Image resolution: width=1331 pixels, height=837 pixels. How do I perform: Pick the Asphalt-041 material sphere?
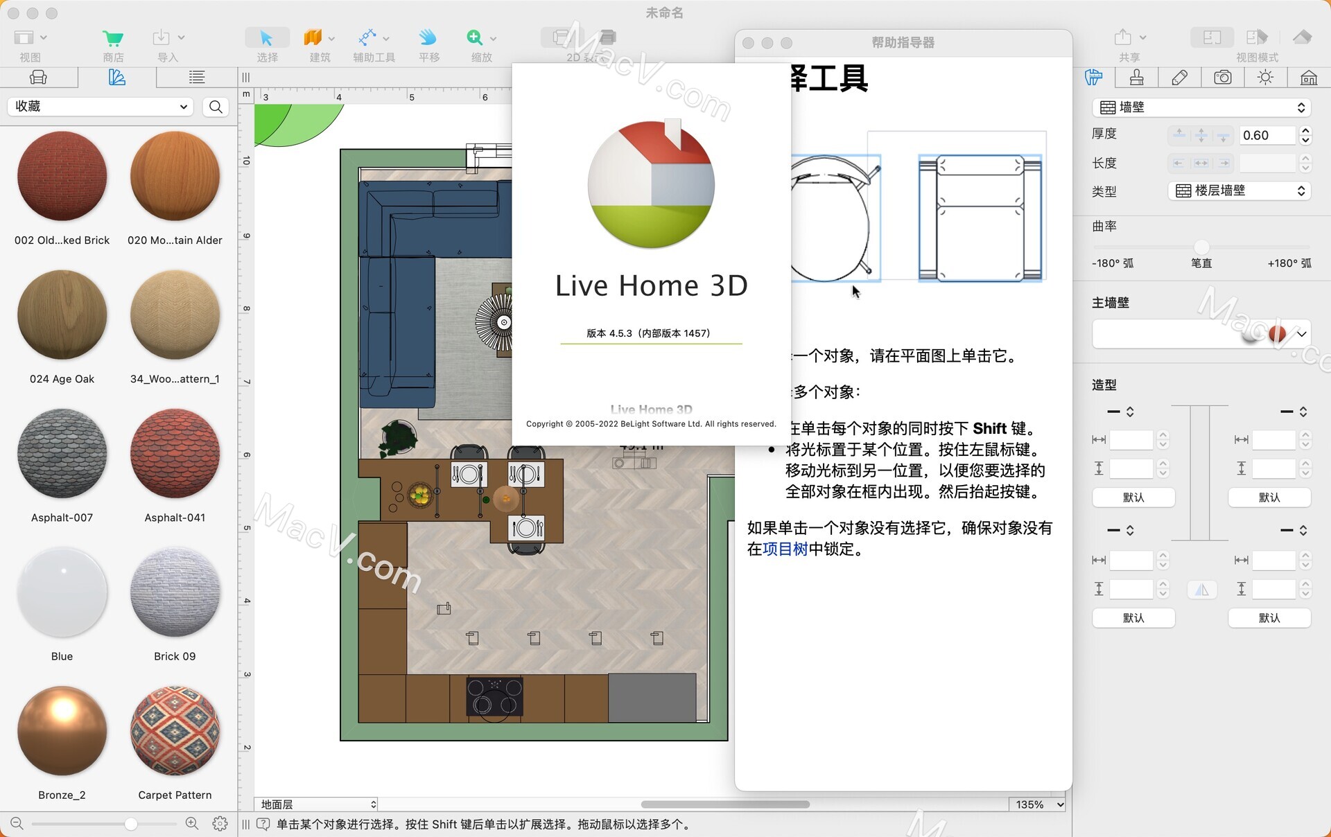(x=175, y=454)
